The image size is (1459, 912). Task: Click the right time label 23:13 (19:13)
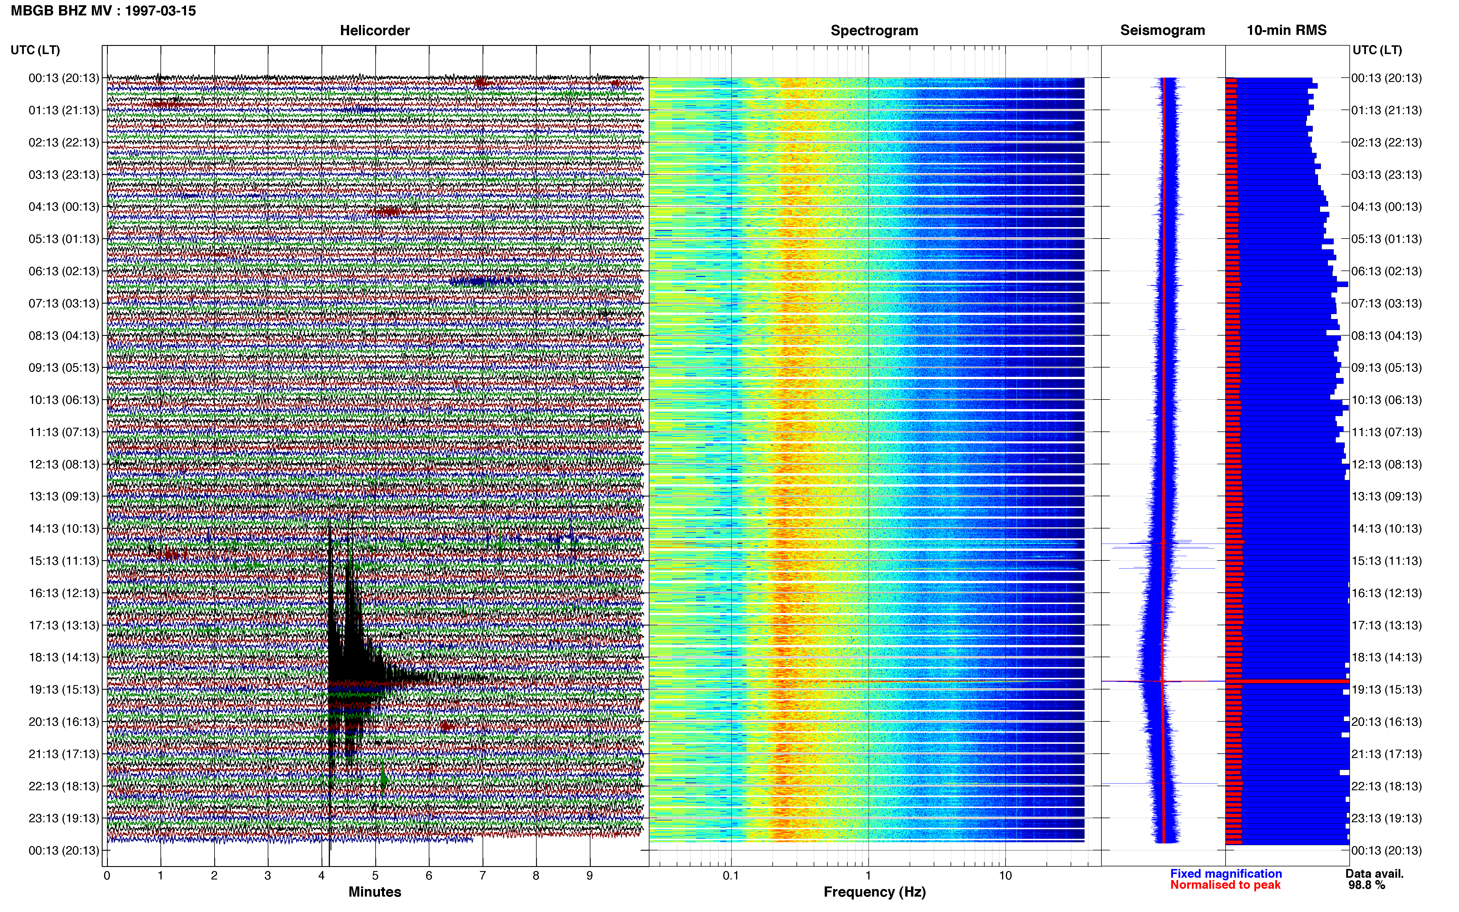(1387, 818)
